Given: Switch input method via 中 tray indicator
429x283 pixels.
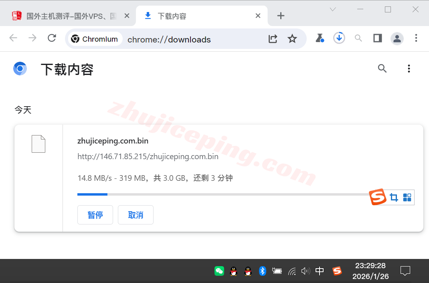Looking at the screenshot, I should click(319, 271).
